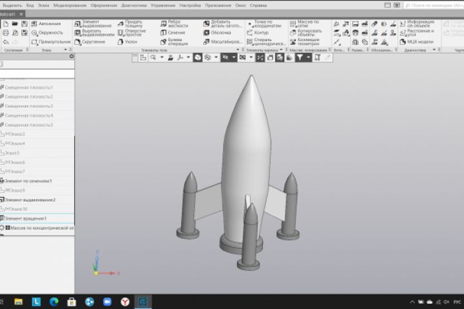Select the Автолиния sketch tool
464x309 pixels.
46,24
